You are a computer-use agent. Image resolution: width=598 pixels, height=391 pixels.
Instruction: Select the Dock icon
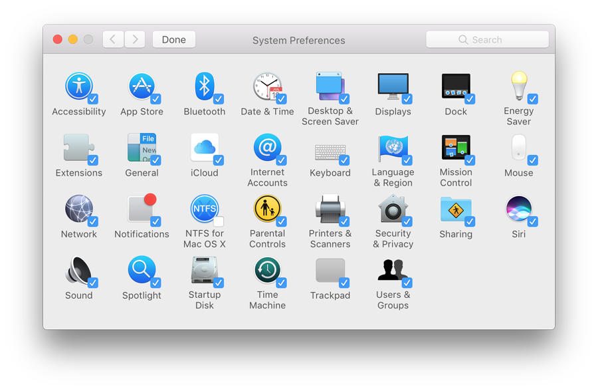(x=456, y=86)
